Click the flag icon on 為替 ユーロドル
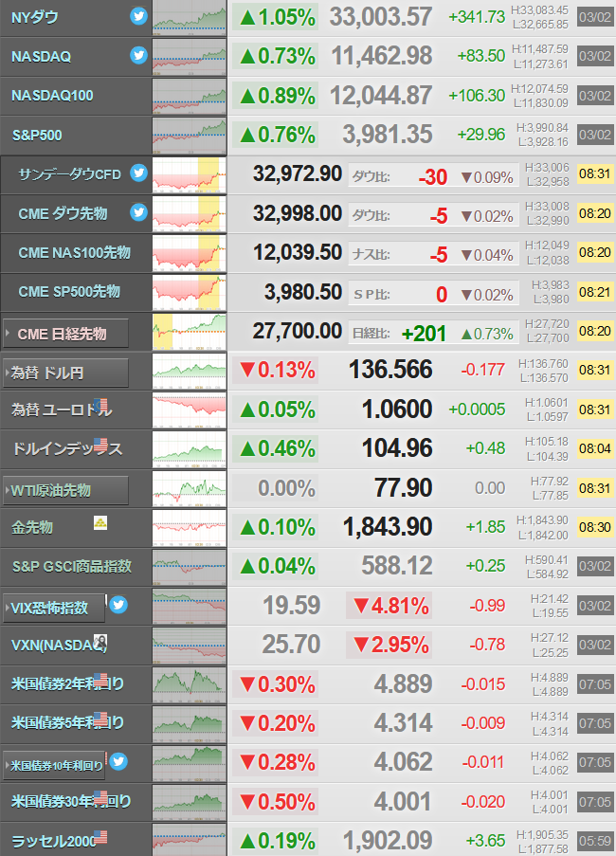The height and width of the screenshot is (856, 616). click(x=100, y=405)
